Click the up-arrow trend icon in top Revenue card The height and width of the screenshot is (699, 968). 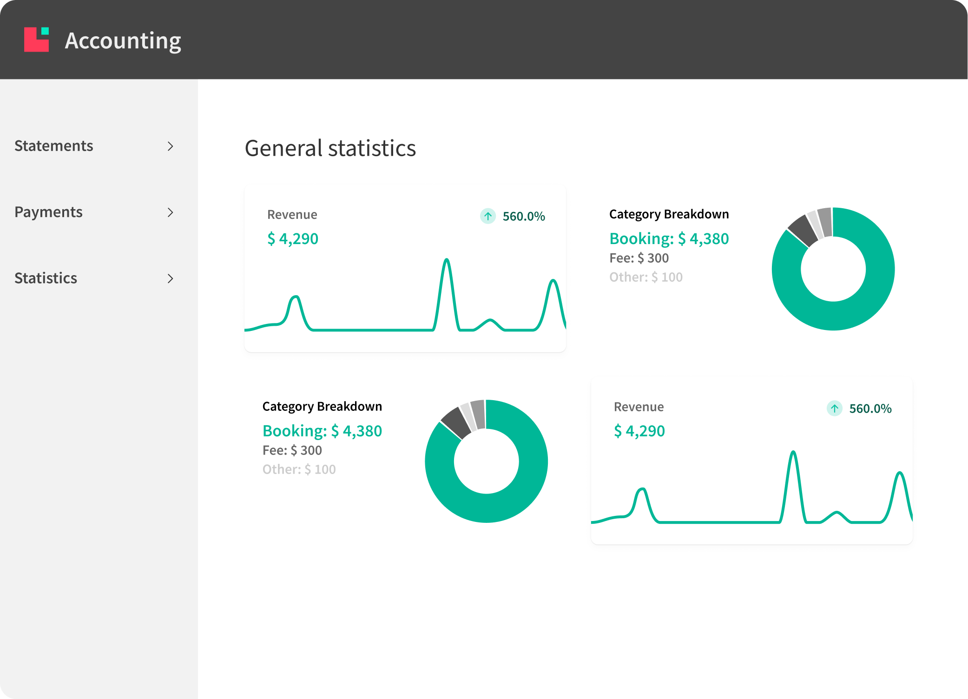(488, 216)
